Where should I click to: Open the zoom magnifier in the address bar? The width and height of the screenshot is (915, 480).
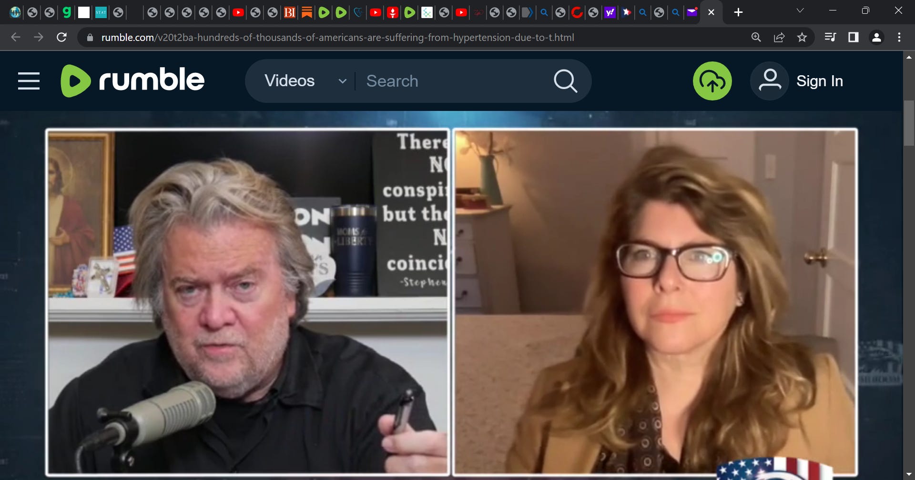tap(756, 37)
